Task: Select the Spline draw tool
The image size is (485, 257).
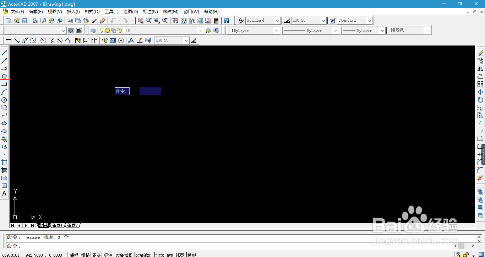Action: [x=4, y=116]
